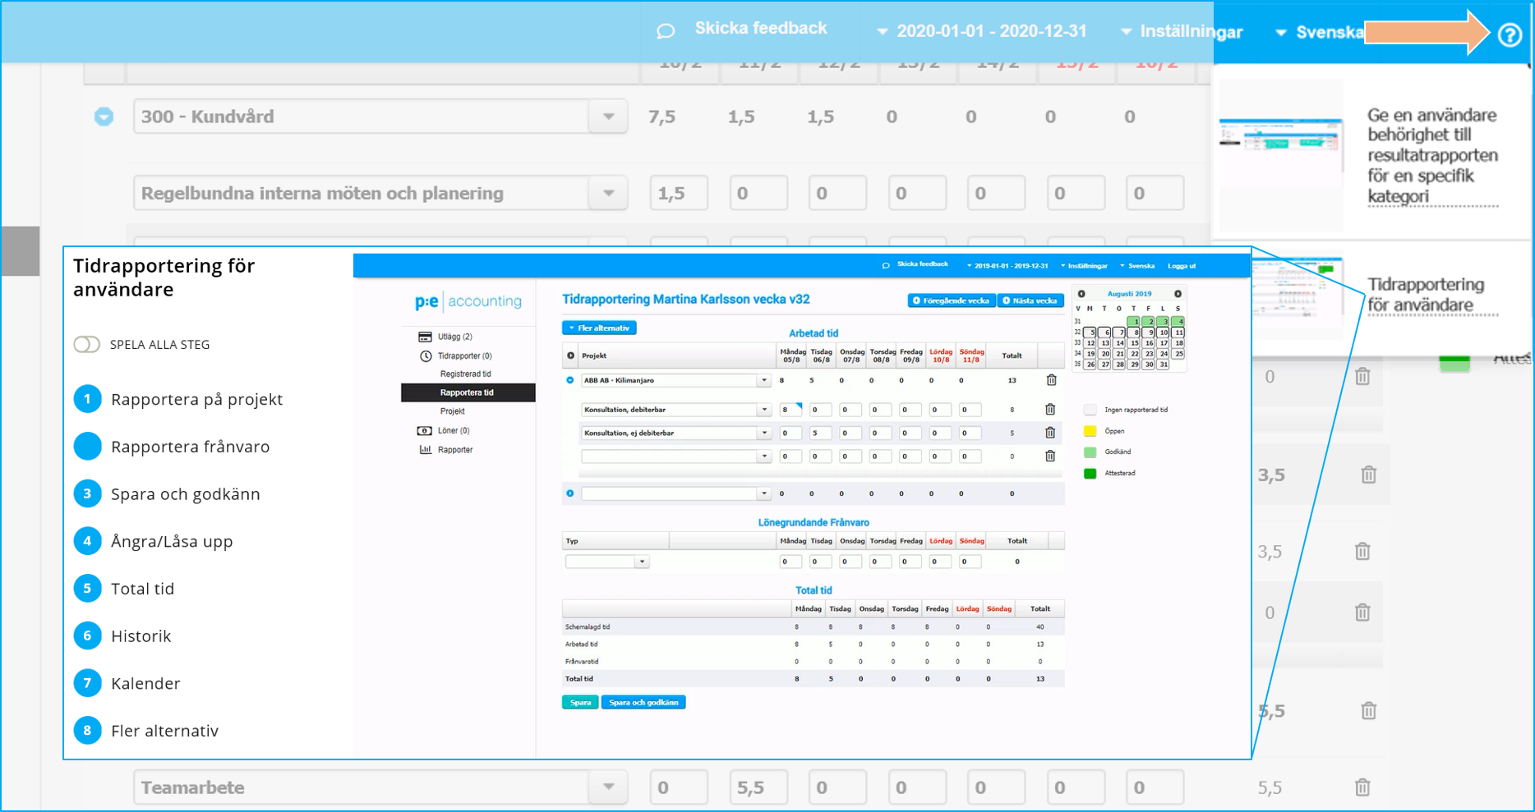This screenshot has height=812, width=1535.
Task: Select the Utlägg card icon in the sidebar
Action: click(x=424, y=337)
